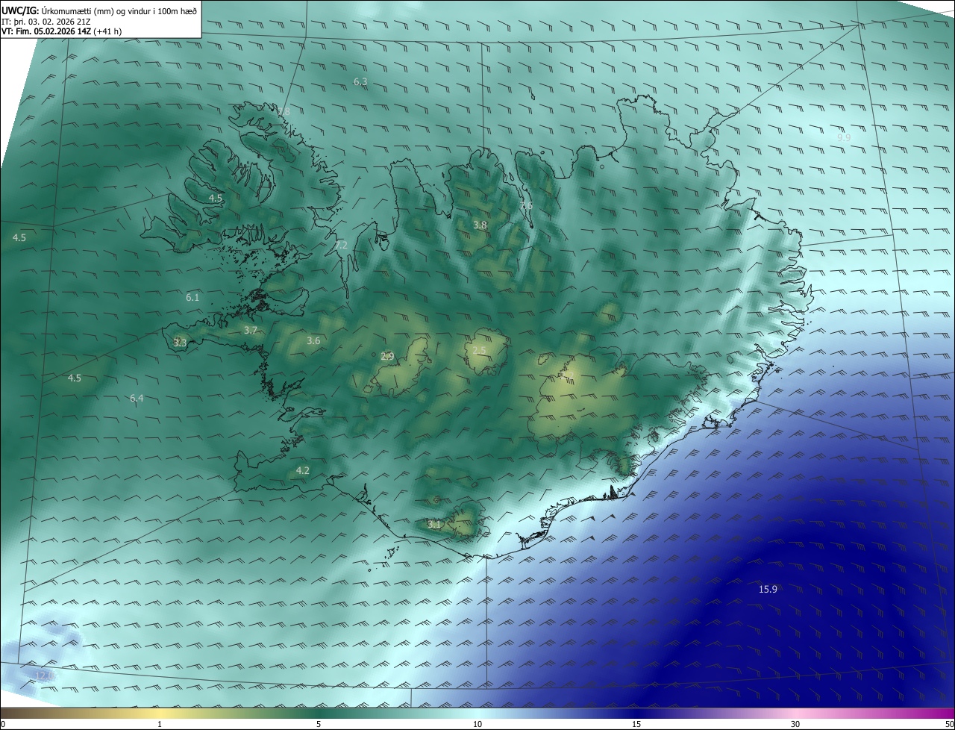Select the 9.9 value label offshore
Viewport: 955px width, 730px height.
point(844,138)
